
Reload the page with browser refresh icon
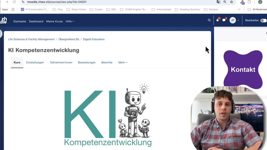click(14, 2)
